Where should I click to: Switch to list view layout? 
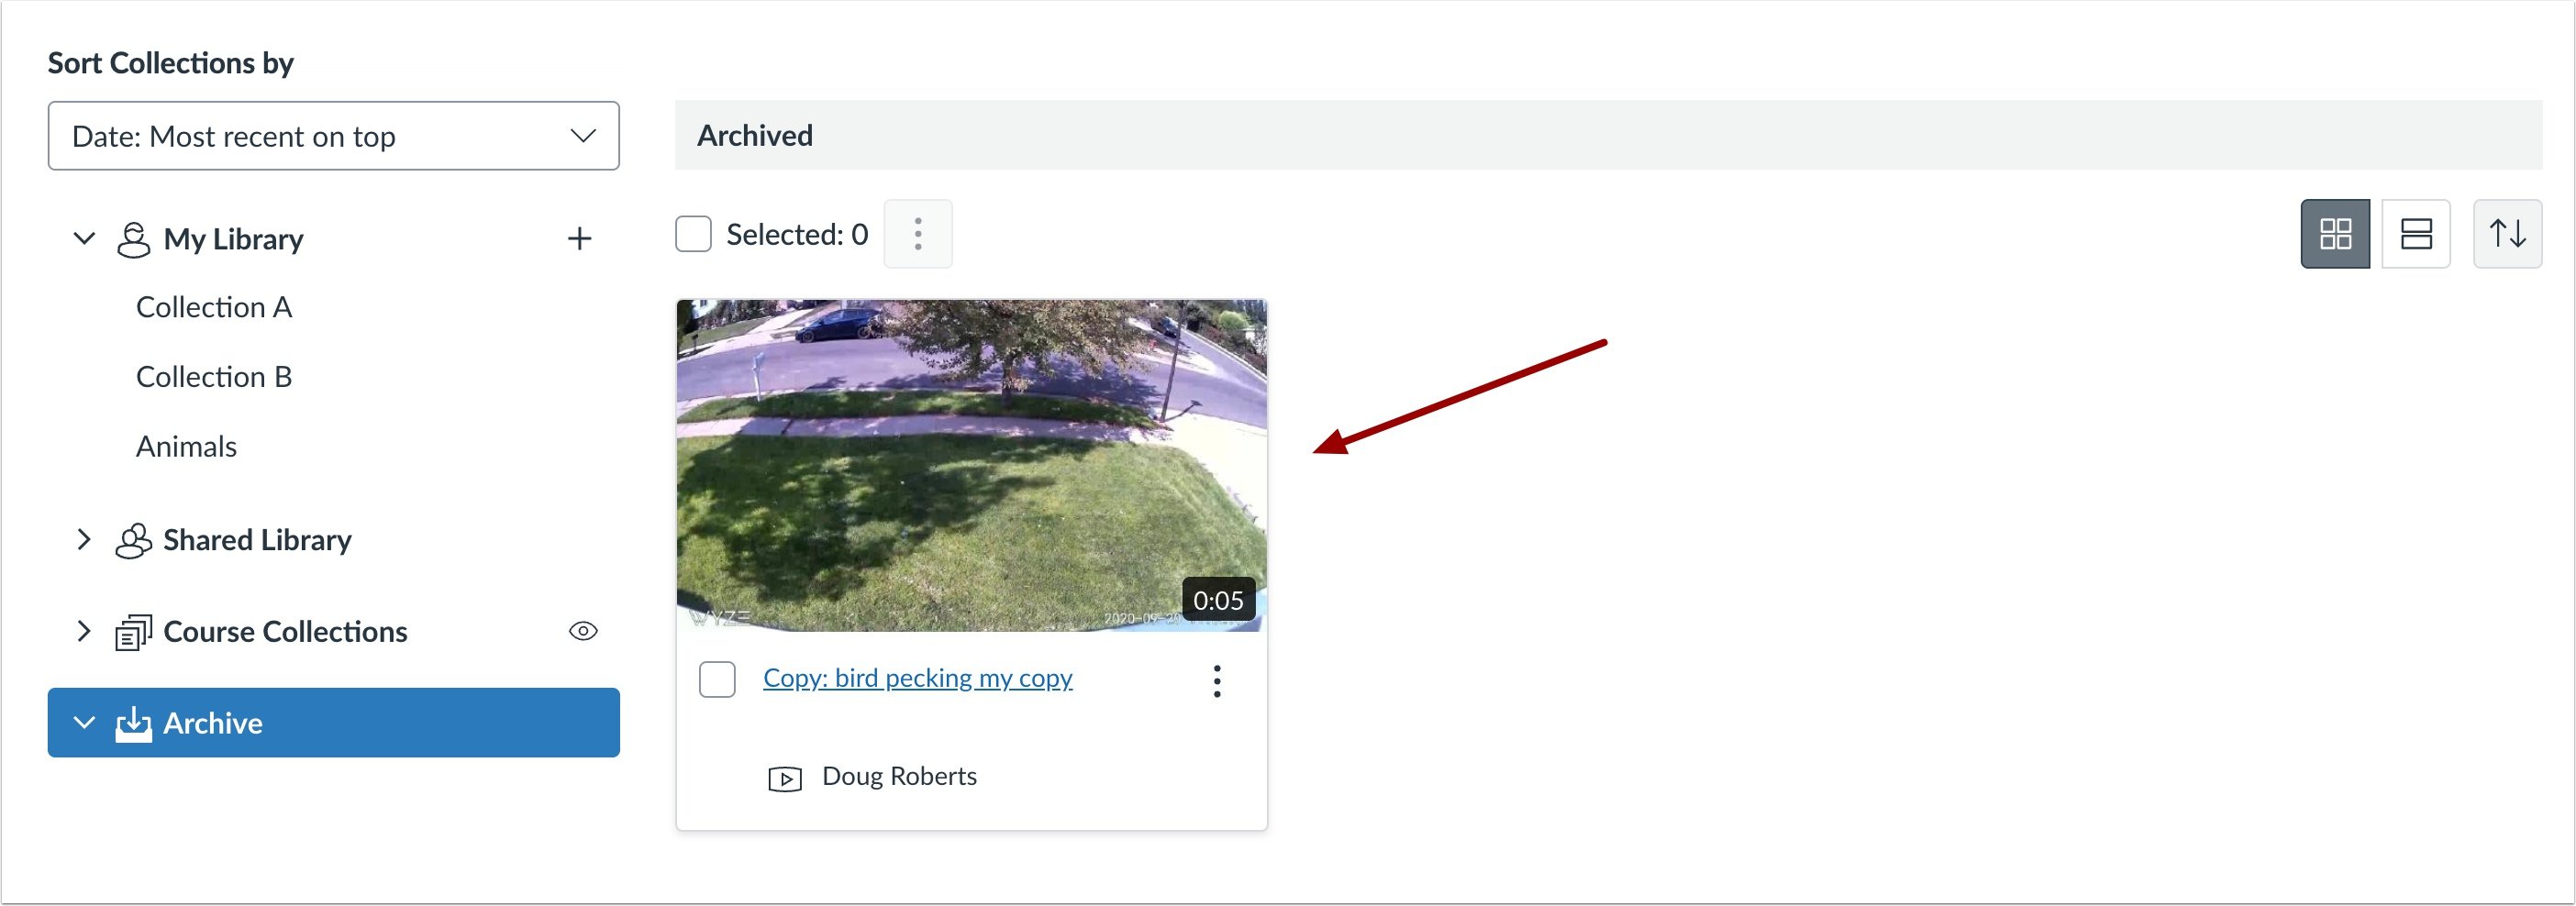tap(2417, 233)
